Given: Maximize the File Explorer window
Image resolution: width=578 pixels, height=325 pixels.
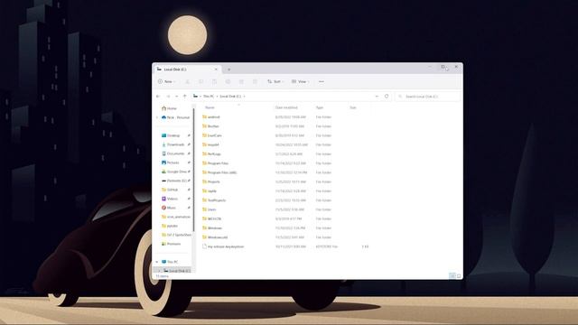Looking at the screenshot, I should click(x=443, y=67).
